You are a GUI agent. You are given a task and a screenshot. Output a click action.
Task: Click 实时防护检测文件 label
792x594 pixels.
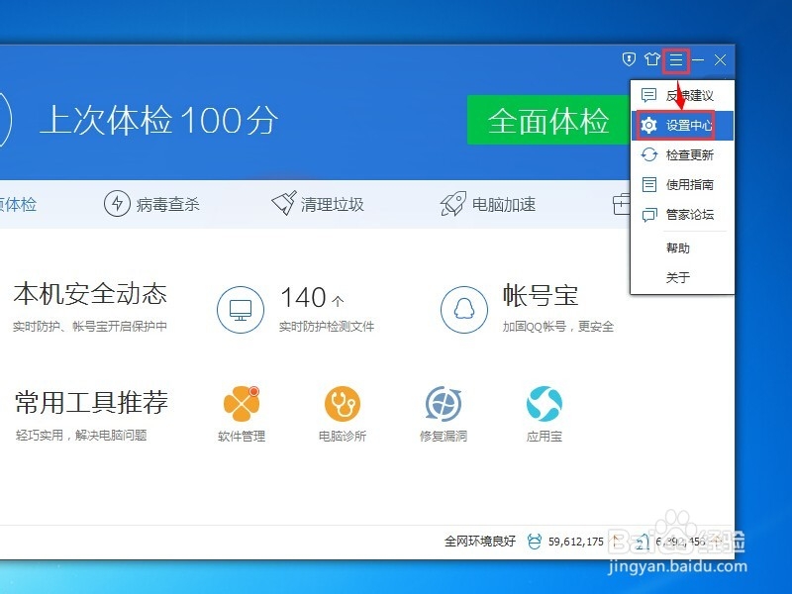click(x=327, y=327)
